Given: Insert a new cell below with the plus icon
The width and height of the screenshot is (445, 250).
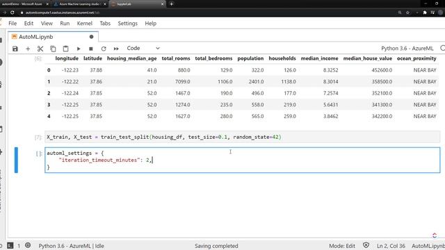Looking at the screenshot, I should [x=28, y=49].
